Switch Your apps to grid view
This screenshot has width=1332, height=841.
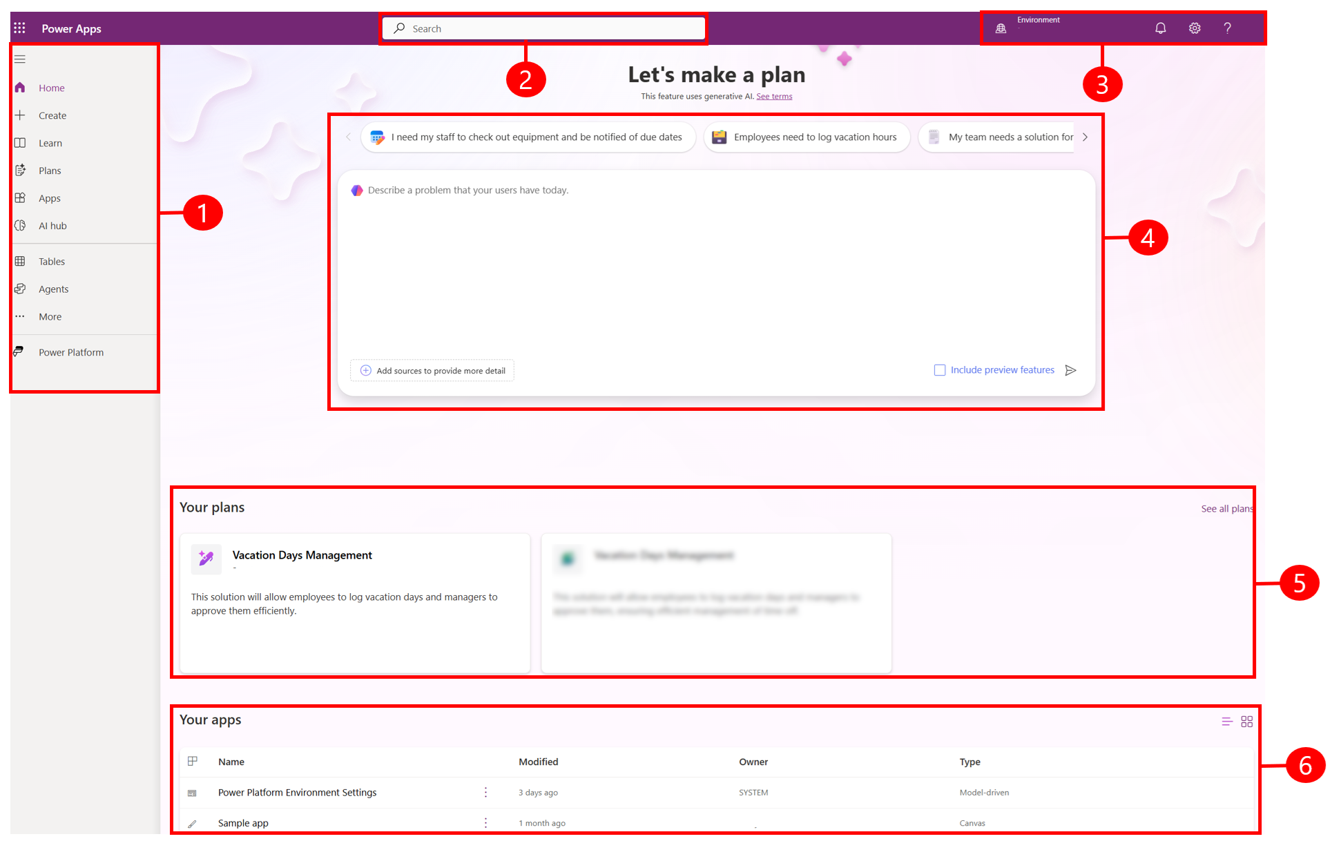tap(1246, 722)
